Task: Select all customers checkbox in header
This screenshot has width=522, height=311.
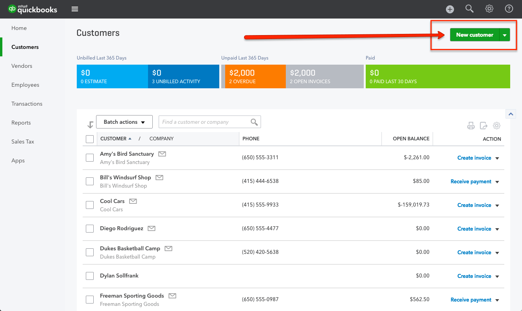Action: point(90,139)
